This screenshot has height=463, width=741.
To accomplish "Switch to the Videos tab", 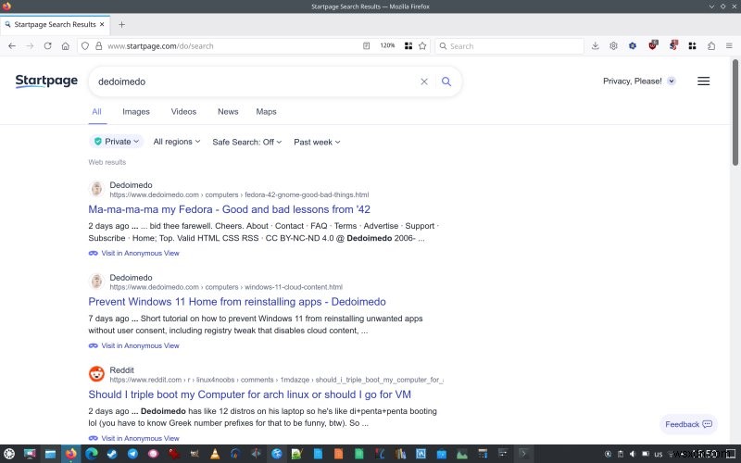I will point(183,111).
